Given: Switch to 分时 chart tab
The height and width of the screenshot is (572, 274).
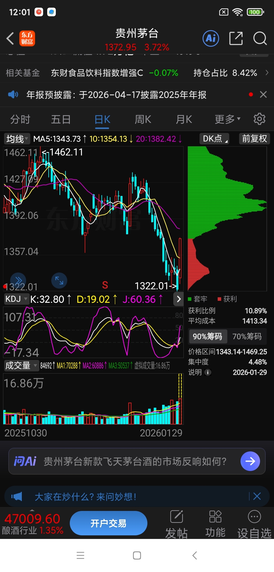Looking at the screenshot, I should (20, 119).
